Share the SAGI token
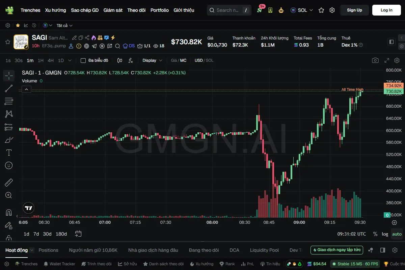Image resolution: width=405 pixels, height=270 pixels. point(87,38)
